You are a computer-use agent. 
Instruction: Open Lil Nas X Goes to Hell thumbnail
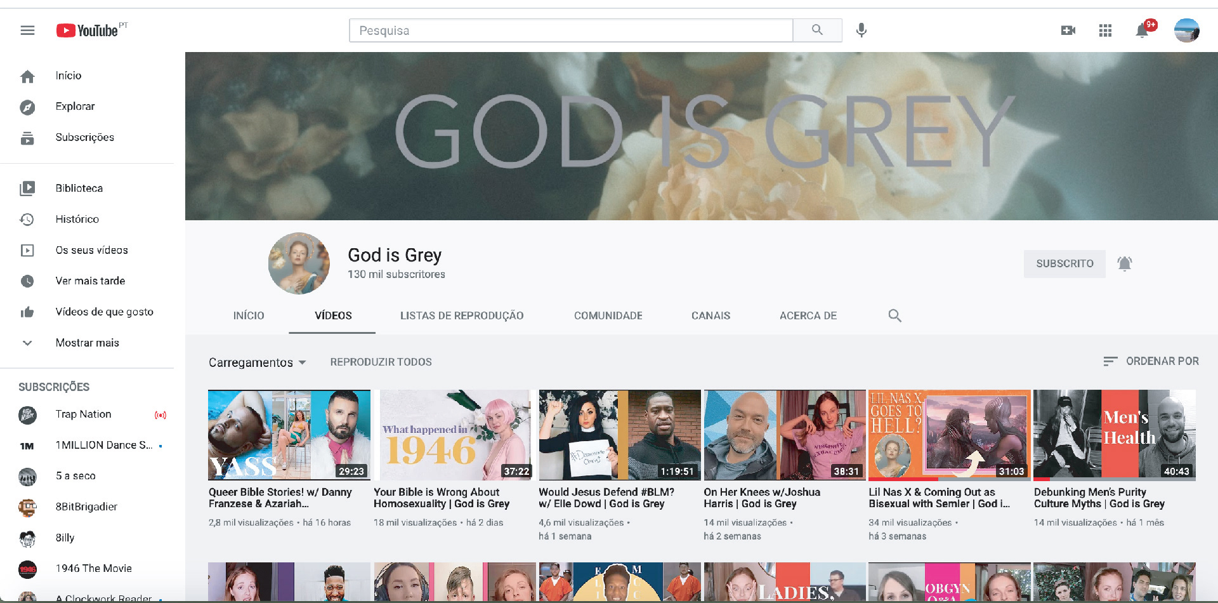[950, 435]
